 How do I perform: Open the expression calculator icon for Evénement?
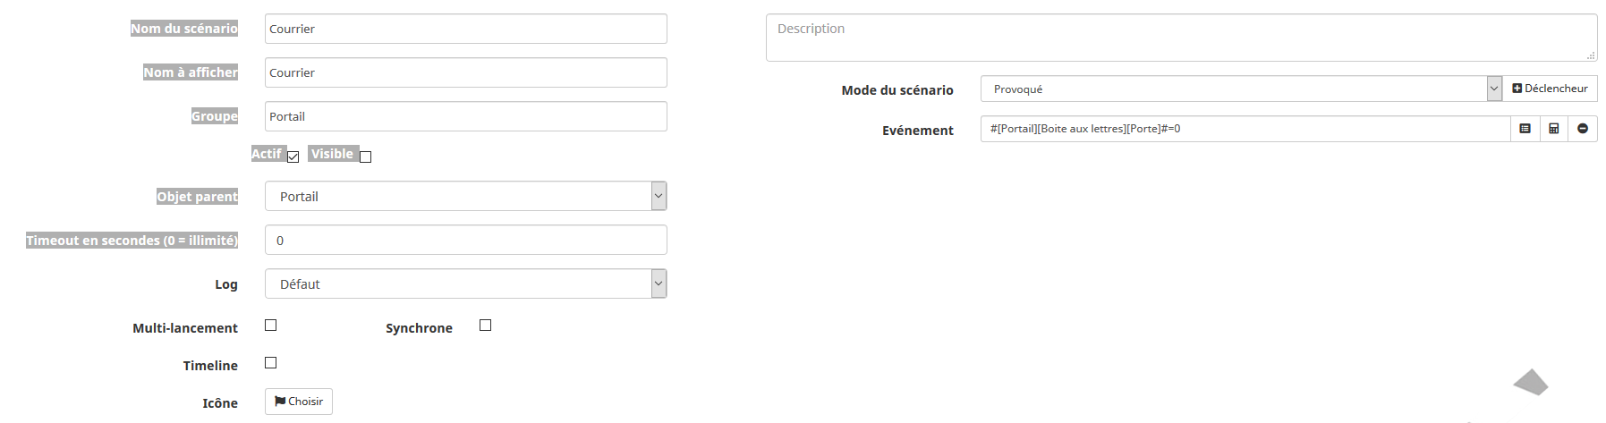click(x=1553, y=129)
